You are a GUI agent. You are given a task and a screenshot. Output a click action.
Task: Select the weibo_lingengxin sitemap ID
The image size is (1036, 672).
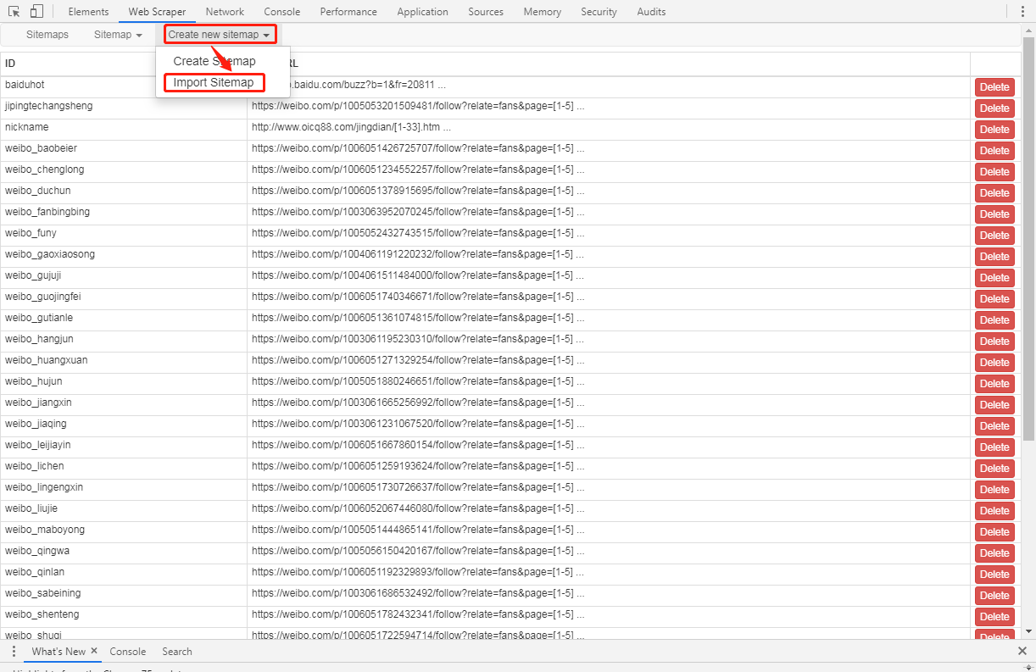pyautogui.click(x=44, y=487)
